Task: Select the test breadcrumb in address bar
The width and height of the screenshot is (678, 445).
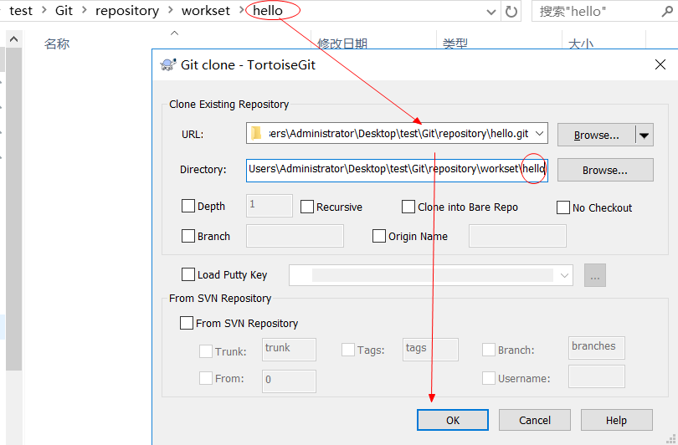Action: 21,11
